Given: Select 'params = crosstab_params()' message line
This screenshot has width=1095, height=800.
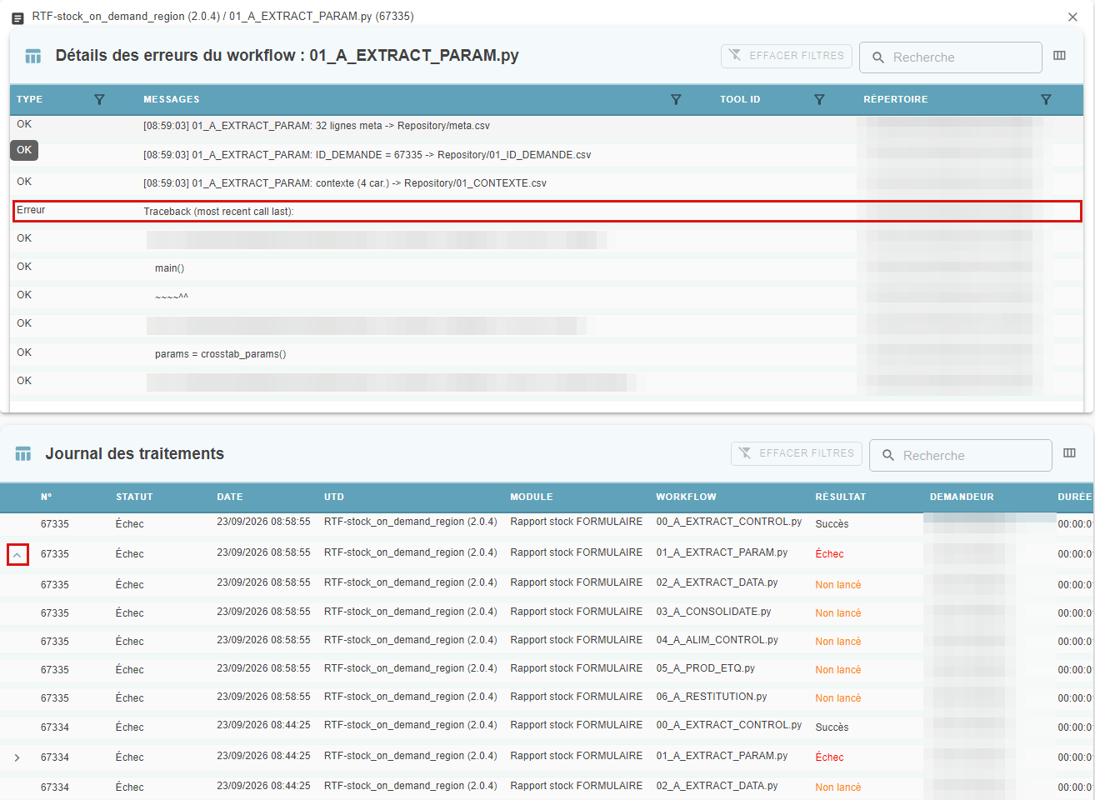Looking at the screenshot, I should tap(220, 354).
